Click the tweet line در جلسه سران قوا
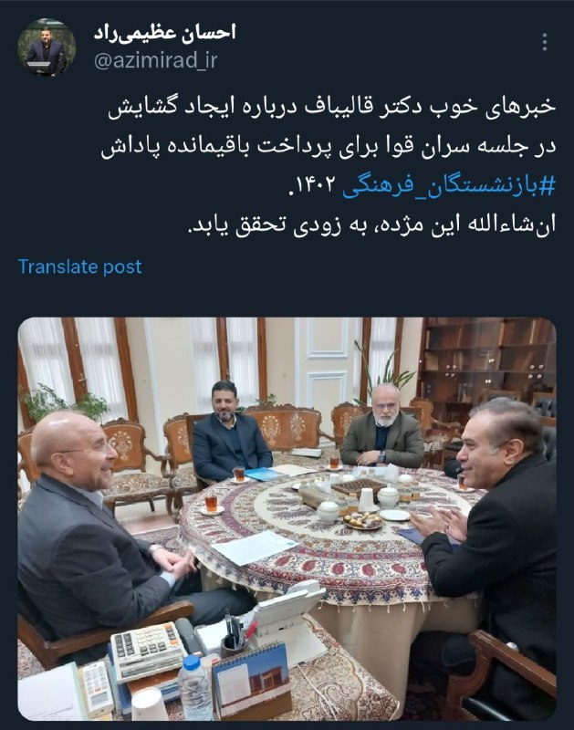 [x=329, y=146]
